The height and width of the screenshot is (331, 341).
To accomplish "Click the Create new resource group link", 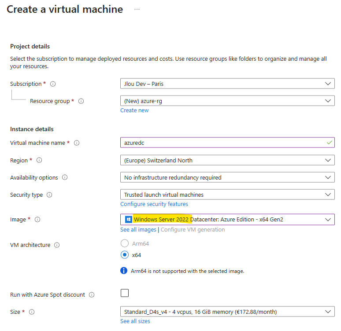I will click(x=134, y=110).
